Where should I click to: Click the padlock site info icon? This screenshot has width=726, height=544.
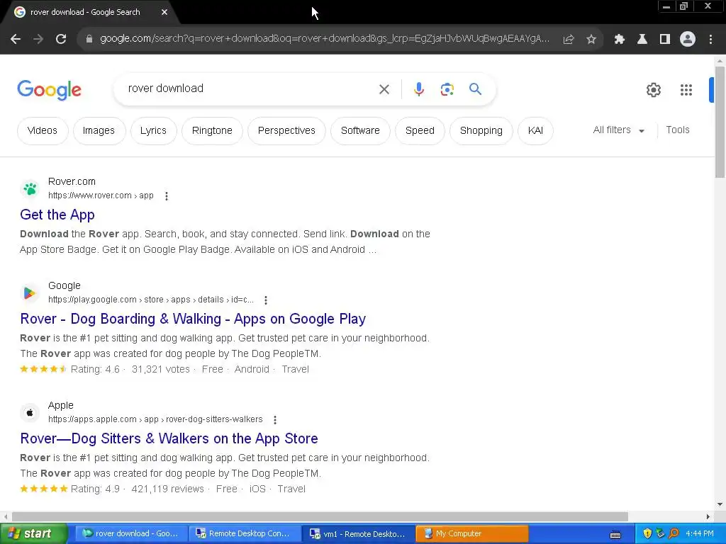click(89, 39)
